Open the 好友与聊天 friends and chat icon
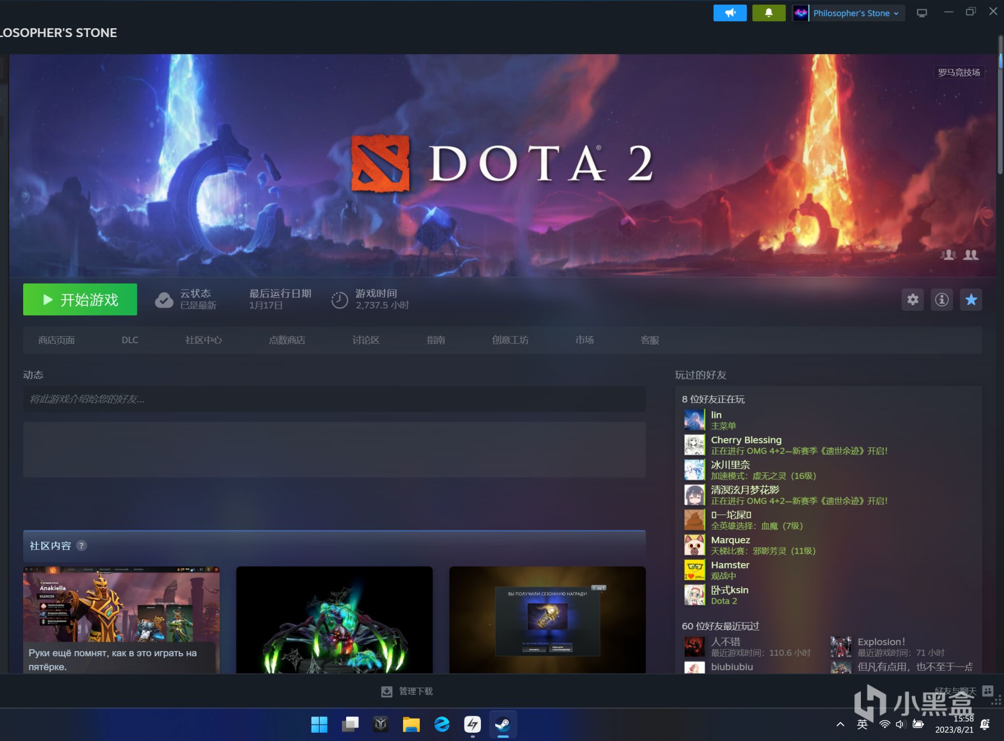This screenshot has width=1004, height=741. (988, 691)
